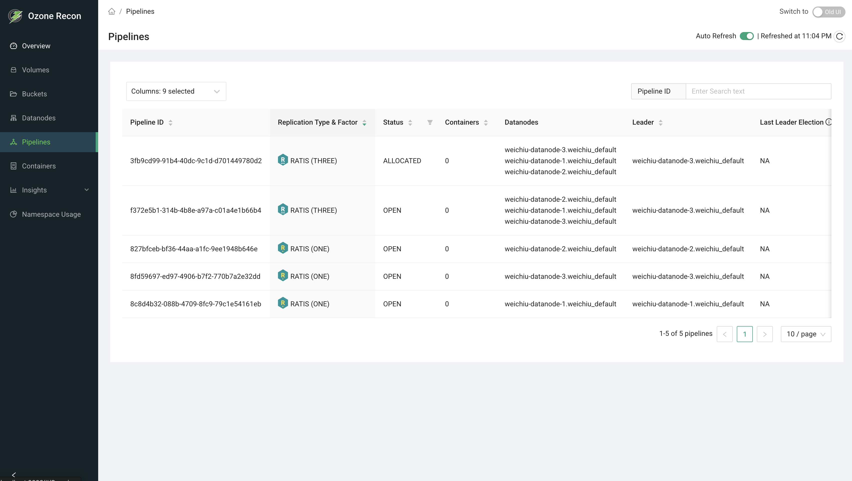The height and width of the screenshot is (481, 852).
Task: Click the manual refresh icon
Action: tap(839, 36)
